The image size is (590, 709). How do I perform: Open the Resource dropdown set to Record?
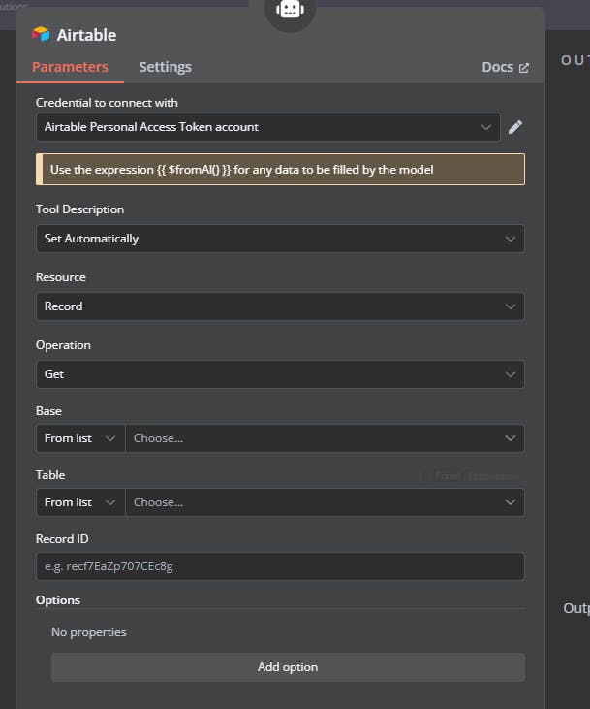(280, 306)
